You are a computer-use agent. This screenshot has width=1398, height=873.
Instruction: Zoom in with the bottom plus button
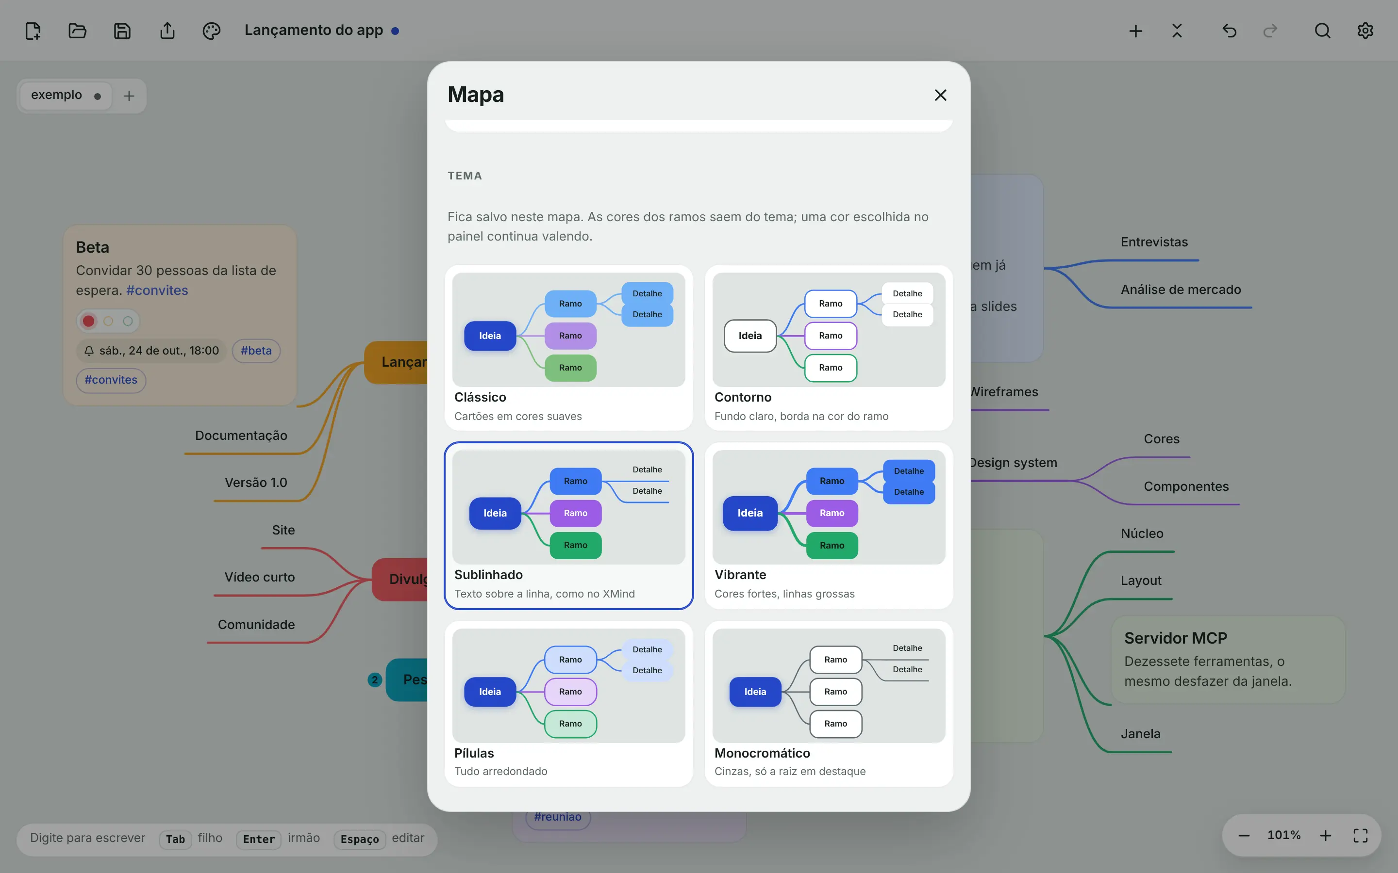(x=1326, y=836)
